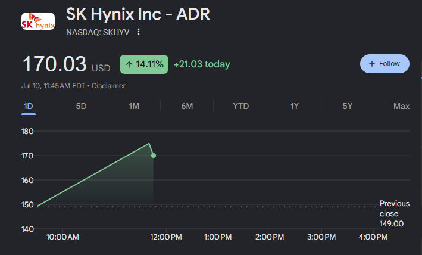Click the 12:00 PM axis label
This screenshot has height=255, width=422.
click(x=166, y=237)
